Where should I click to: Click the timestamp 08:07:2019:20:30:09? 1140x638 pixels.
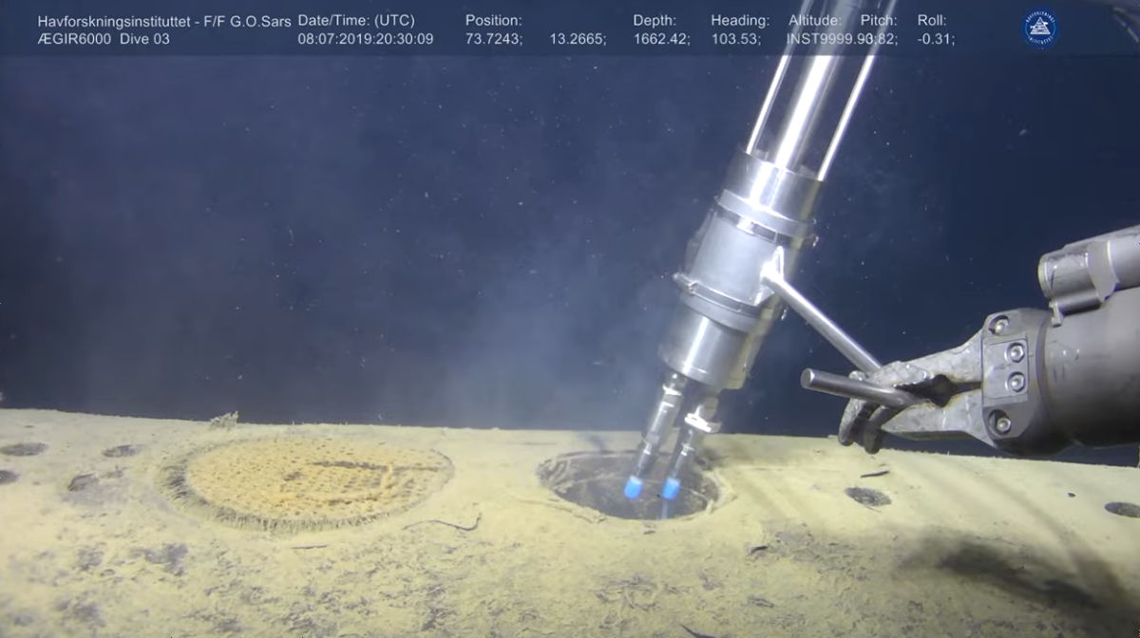tap(366, 39)
